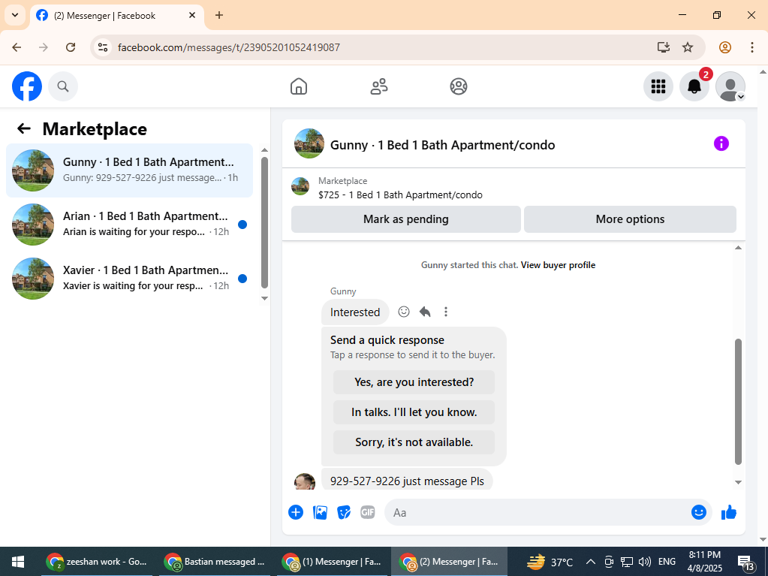
Task: React to the Interested message with emoji
Action: coord(404,312)
